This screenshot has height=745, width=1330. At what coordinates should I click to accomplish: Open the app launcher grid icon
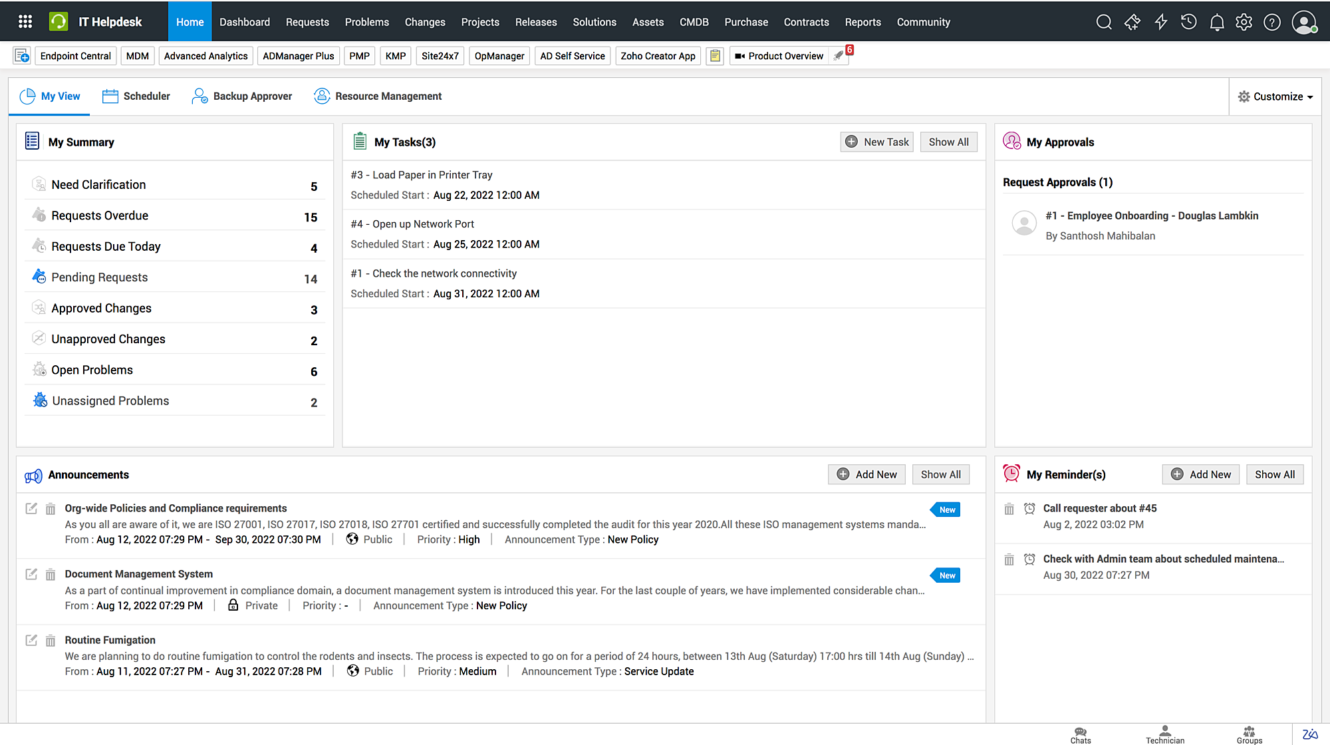pos(25,21)
